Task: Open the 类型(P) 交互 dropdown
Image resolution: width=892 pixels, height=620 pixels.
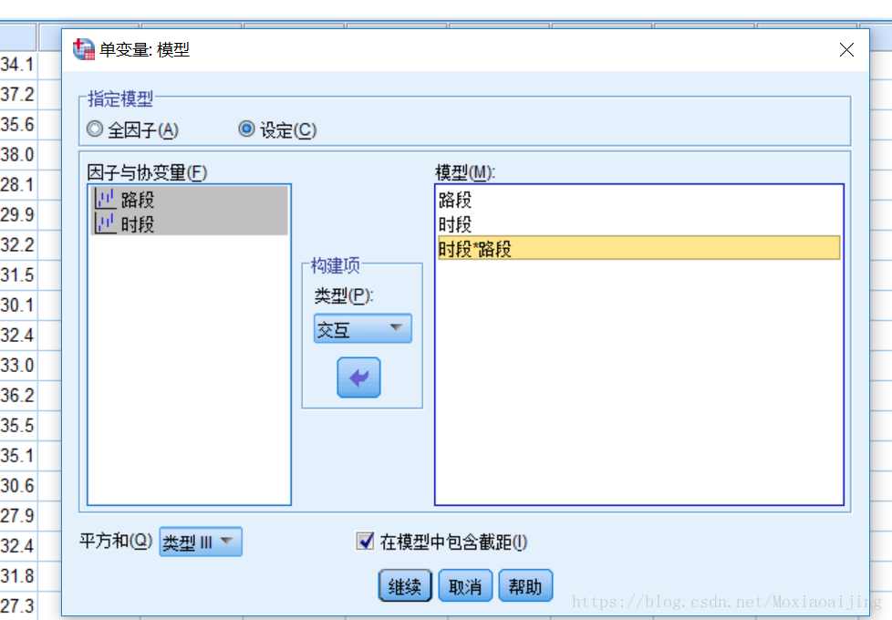Action: click(x=362, y=329)
